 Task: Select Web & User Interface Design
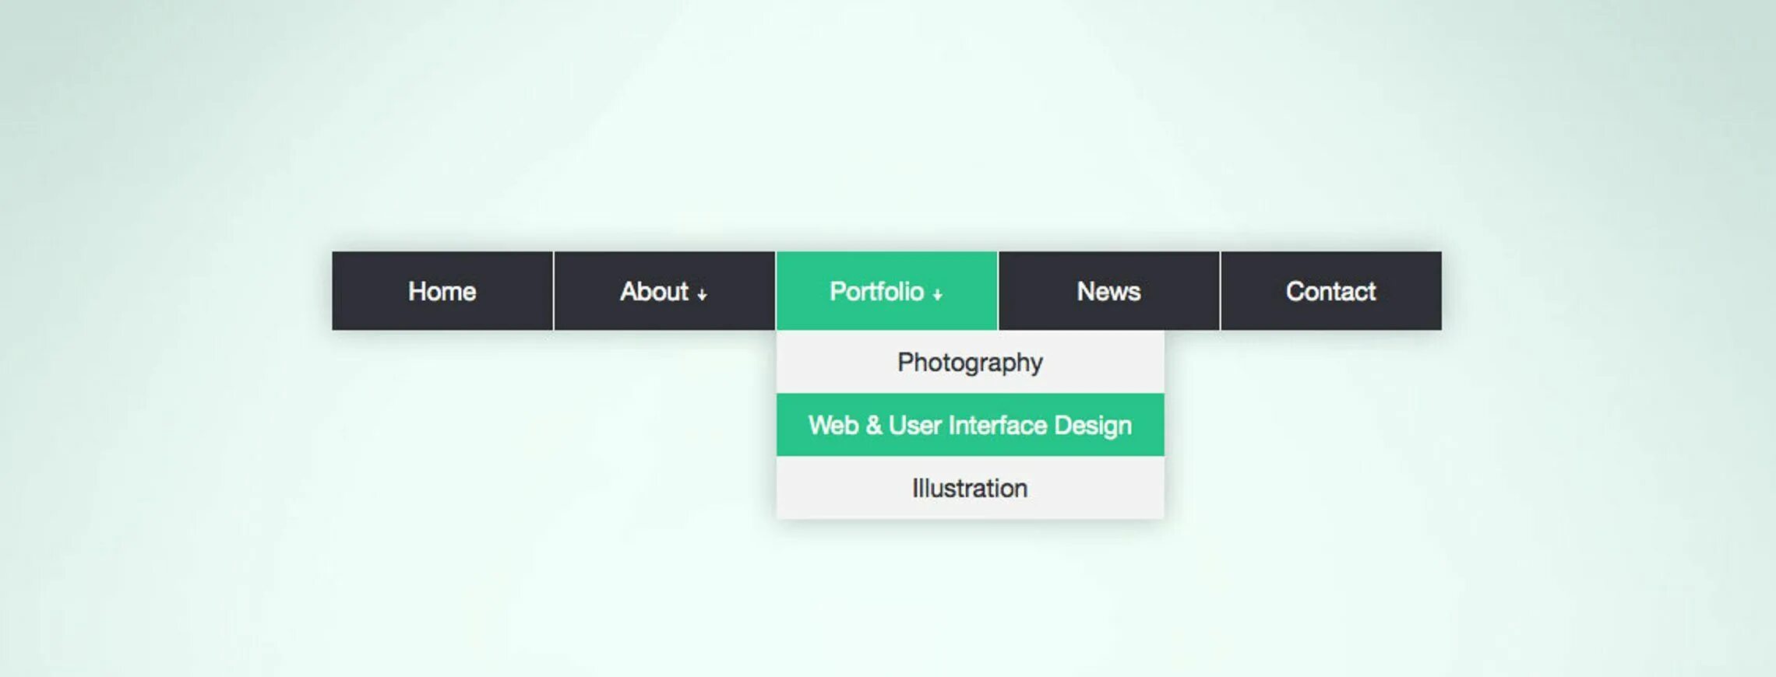click(x=970, y=425)
